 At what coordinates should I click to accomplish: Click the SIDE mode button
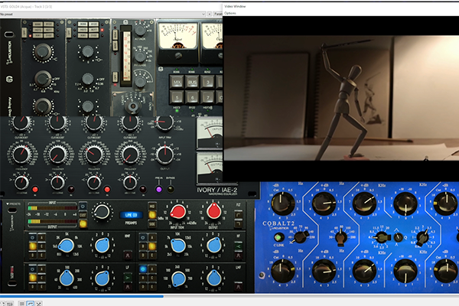pos(152,223)
